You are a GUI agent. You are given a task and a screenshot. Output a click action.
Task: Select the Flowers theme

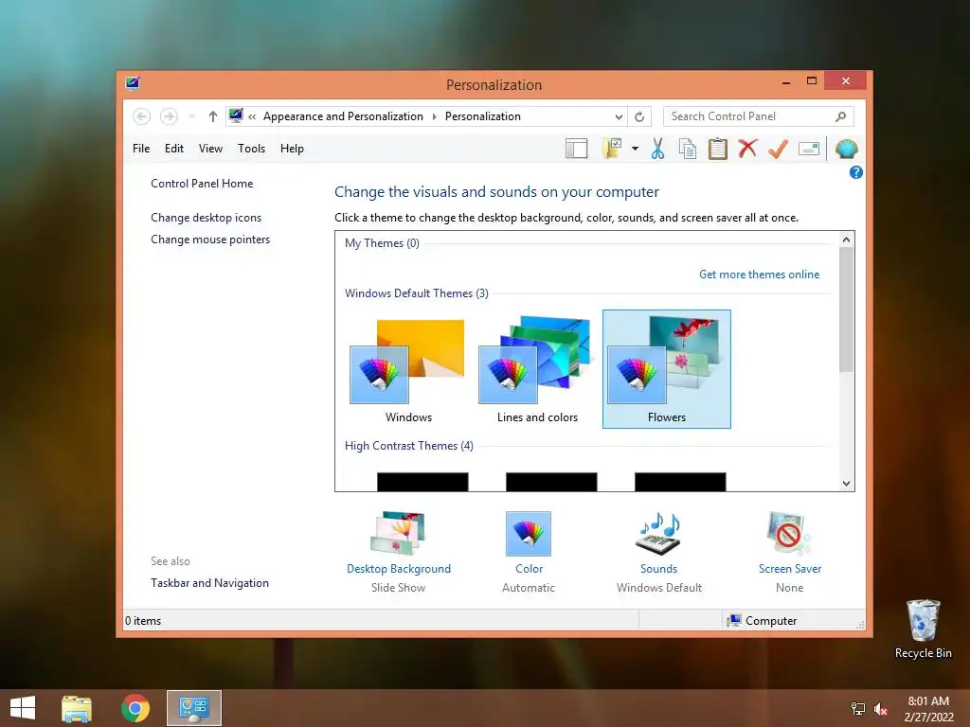[666, 369]
